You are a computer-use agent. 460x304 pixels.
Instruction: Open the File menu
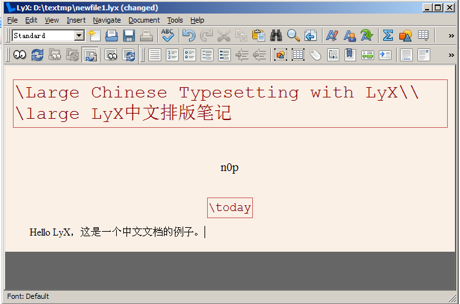(x=12, y=20)
